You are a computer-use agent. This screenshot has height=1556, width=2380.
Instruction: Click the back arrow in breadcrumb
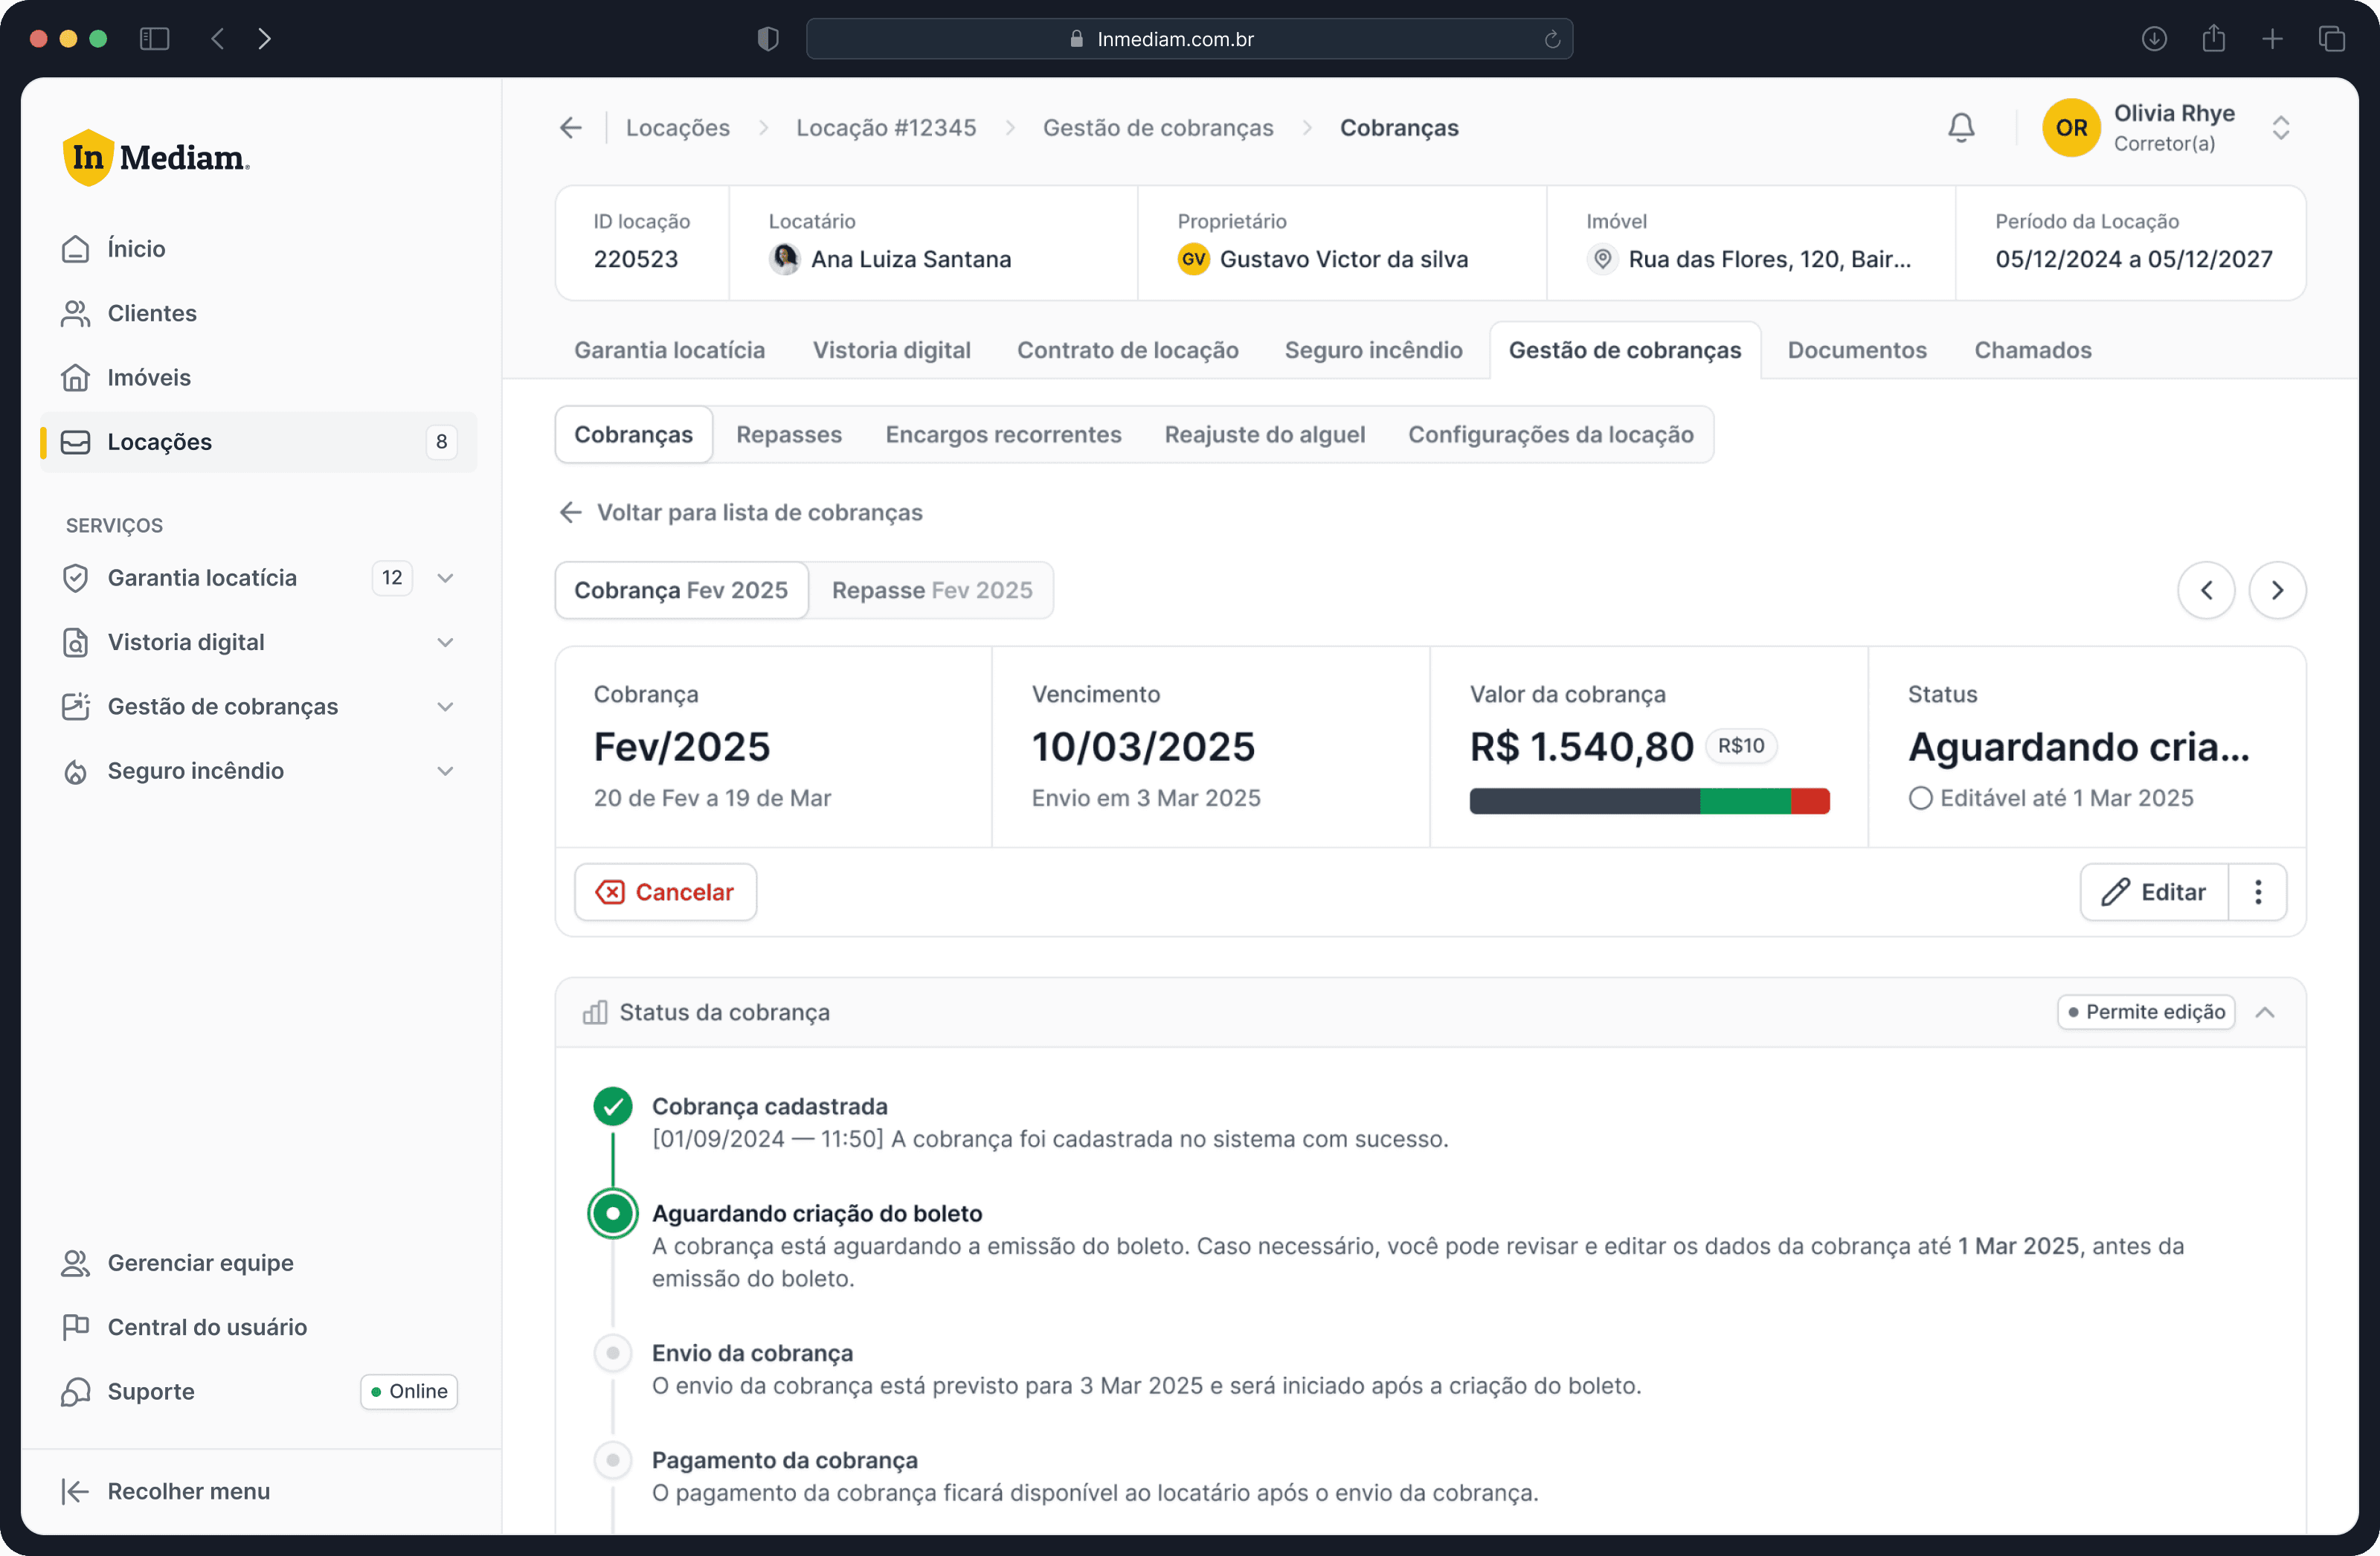click(571, 128)
